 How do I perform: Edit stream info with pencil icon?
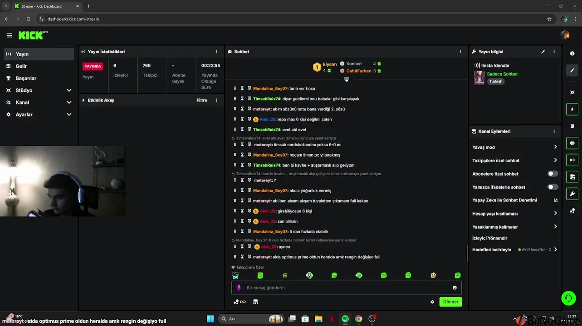[x=543, y=52]
